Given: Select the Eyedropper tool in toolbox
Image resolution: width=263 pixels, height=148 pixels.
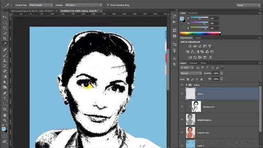Looking at the screenshot, I should coord(5,44).
